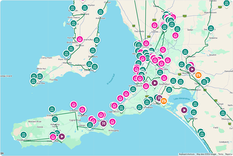This screenshot has height=156, width=233.
Task: Click the Lake Alexandrina label
Action: pyautogui.click(x=182, y=98)
